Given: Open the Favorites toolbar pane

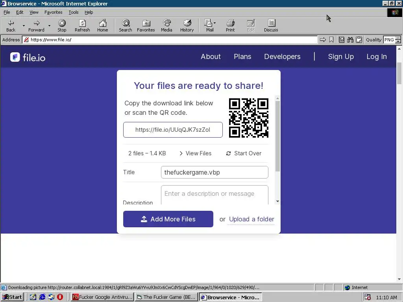Looking at the screenshot, I should [146, 26].
